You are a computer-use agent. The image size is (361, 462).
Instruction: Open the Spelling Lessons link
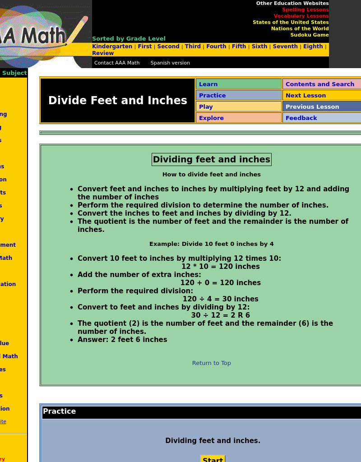305,9
